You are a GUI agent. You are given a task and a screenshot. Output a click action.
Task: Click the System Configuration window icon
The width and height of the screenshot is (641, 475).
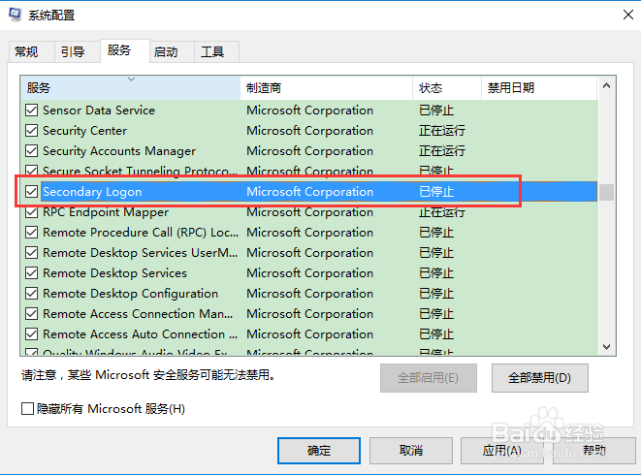point(16,16)
